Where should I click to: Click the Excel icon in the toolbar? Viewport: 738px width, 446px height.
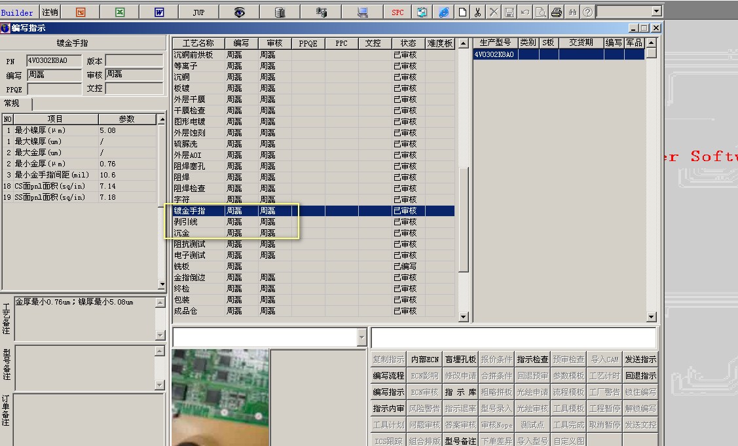coord(120,12)
